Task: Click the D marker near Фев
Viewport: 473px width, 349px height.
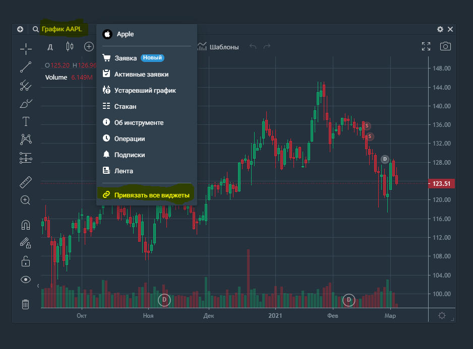Action: [x=349, y=300]
